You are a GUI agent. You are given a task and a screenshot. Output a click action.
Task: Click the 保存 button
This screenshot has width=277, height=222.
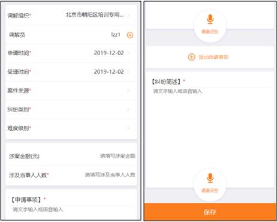point(210,212)
